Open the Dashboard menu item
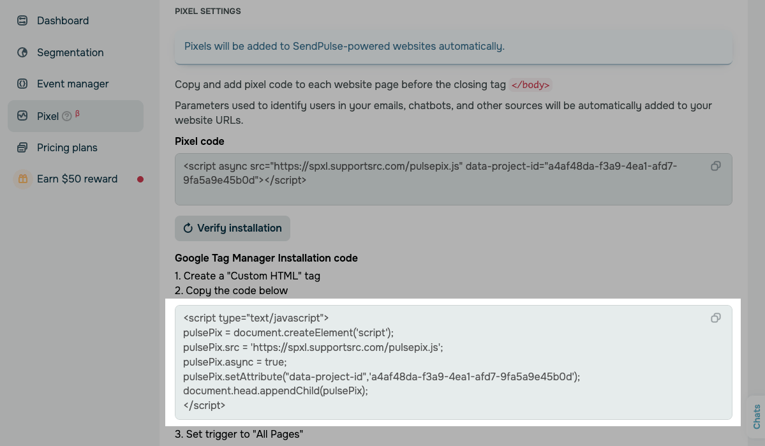Screen dimensions: 765x446 [x=63, y=20]
